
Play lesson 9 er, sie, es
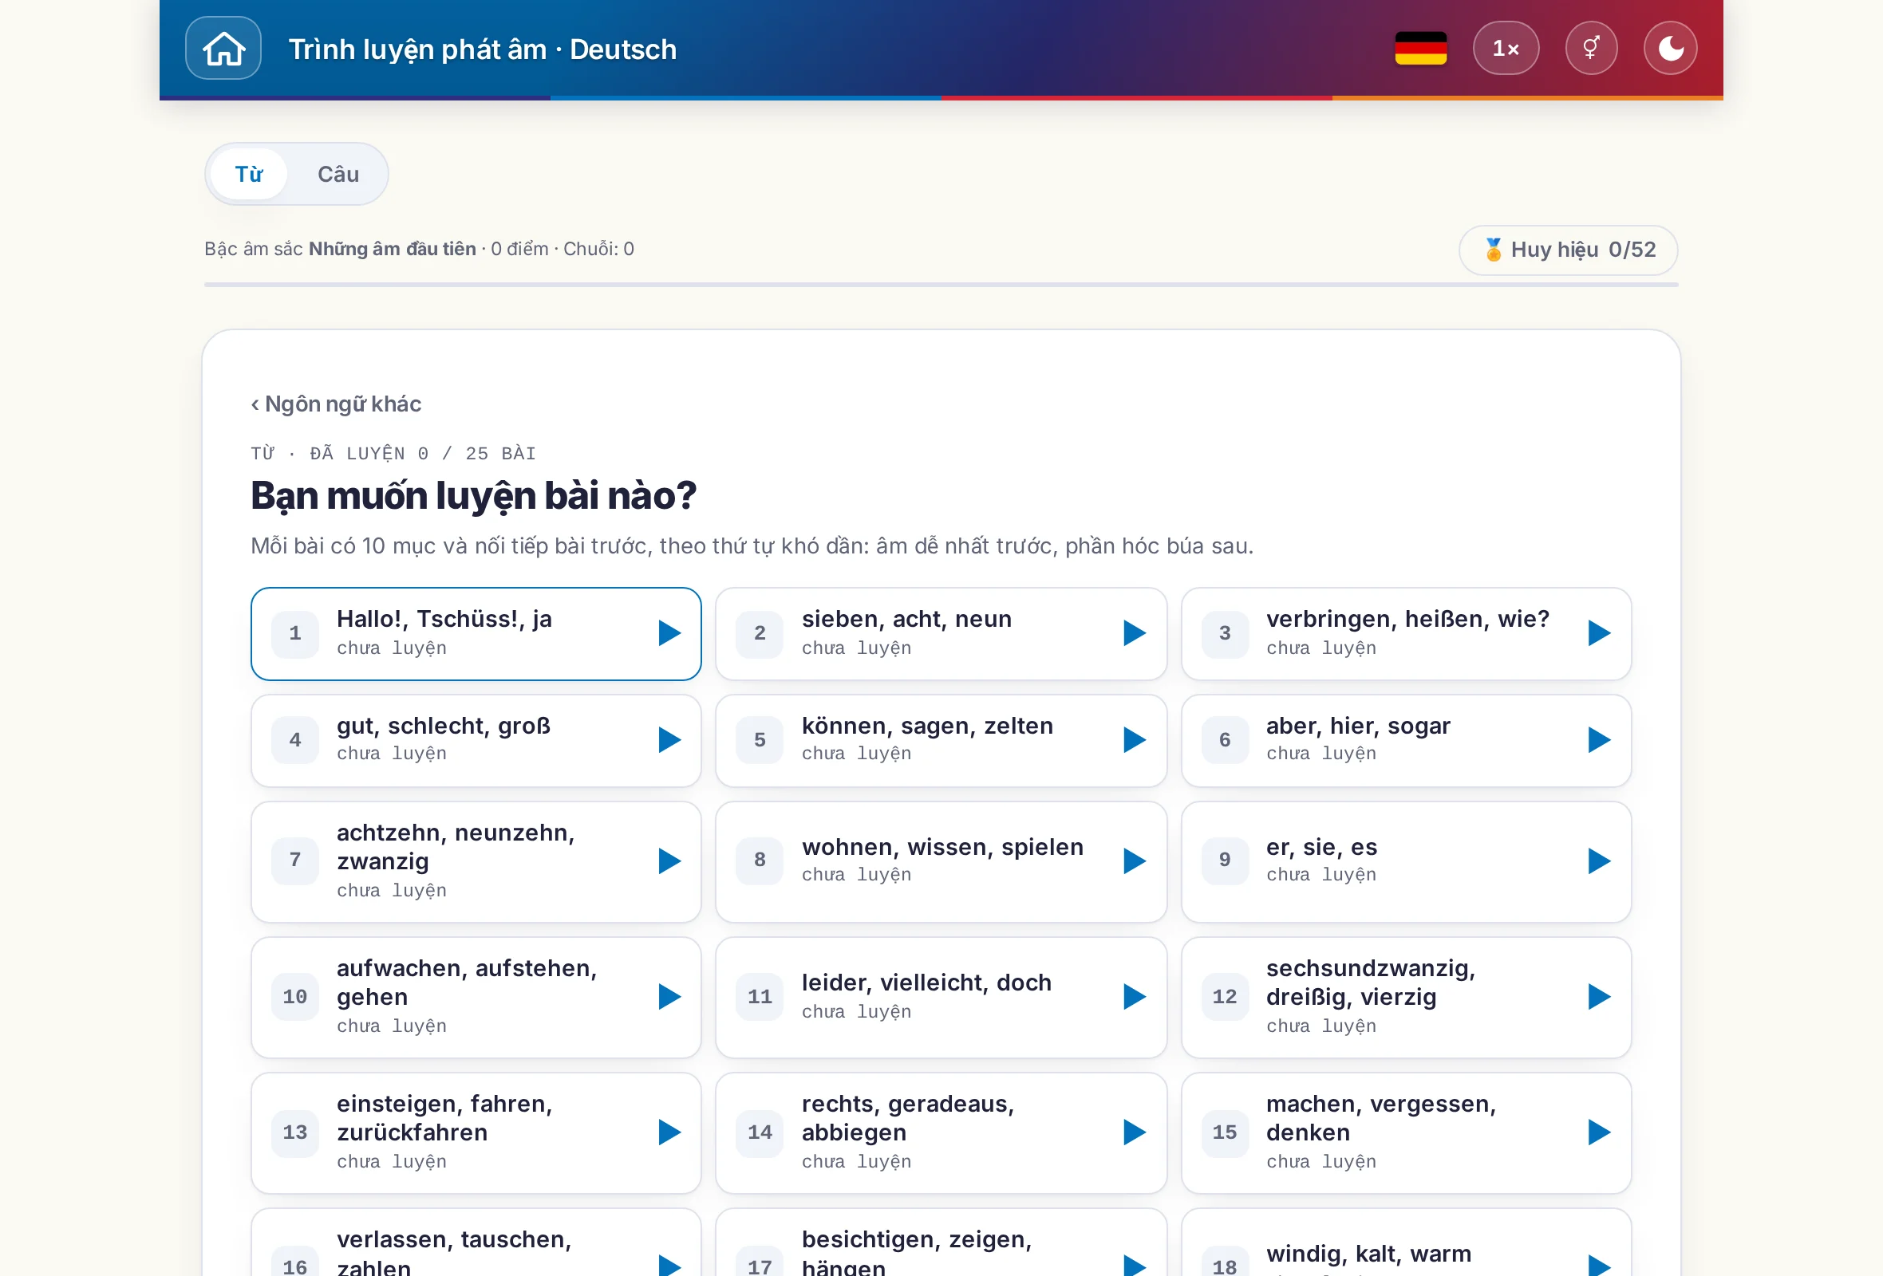click(x=1599, y=861)
